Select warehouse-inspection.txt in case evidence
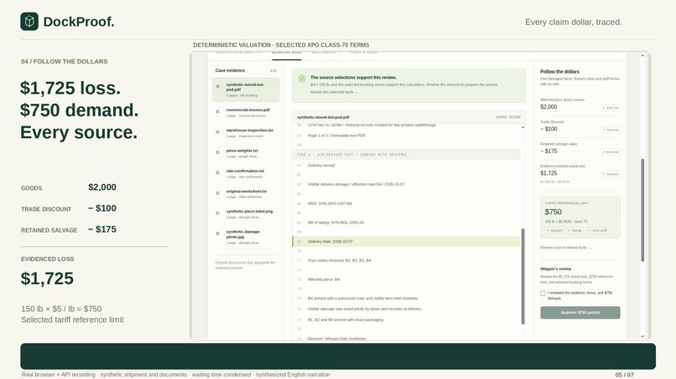The image size is (676, 379). point(246,132)
